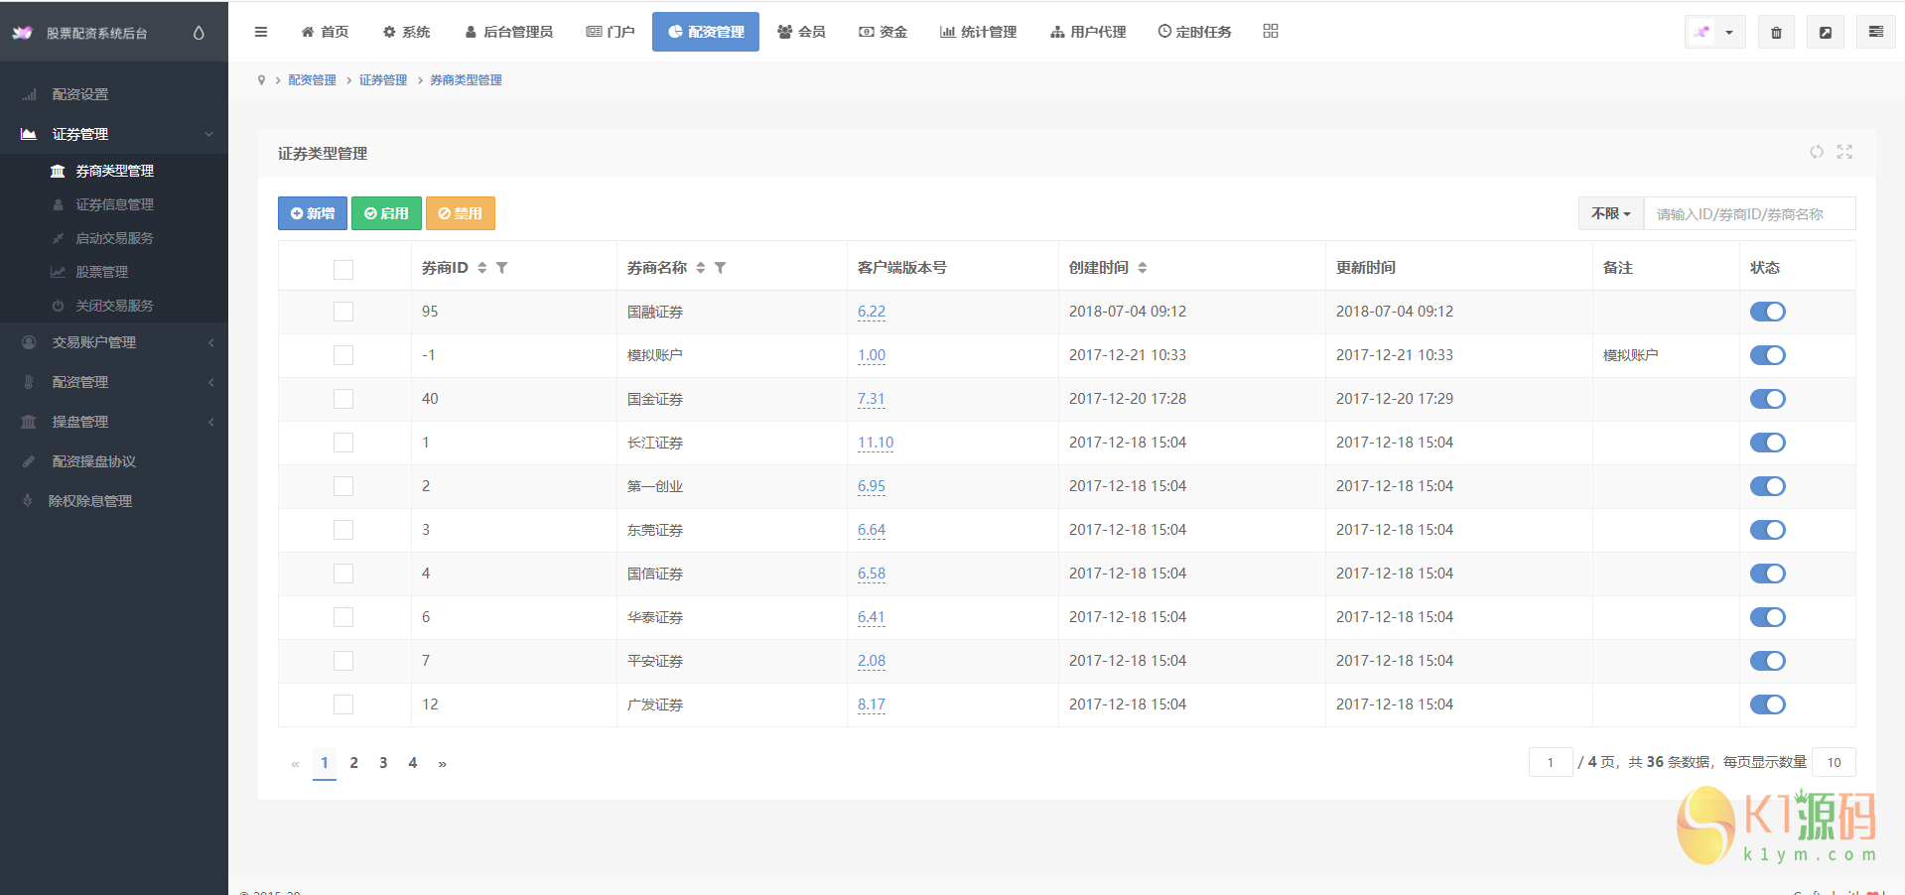This screenshot has height=895, width=1905.
Task: Check the checkbox for 长江证券 row
Action: pyautogui.click(x=343, y=443)
